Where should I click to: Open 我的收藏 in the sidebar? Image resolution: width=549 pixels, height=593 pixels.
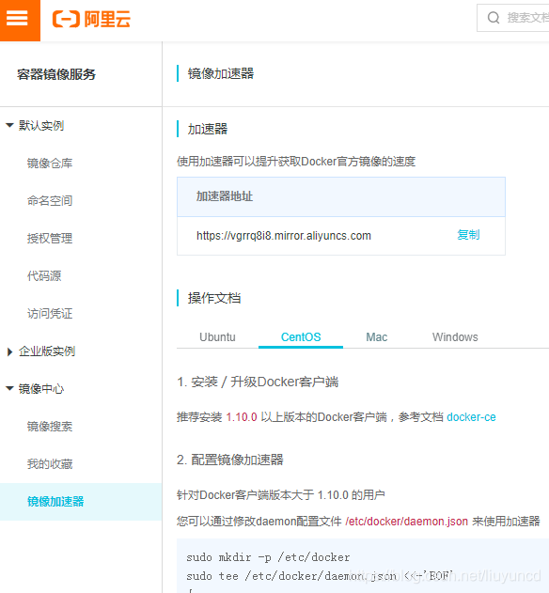click(50, 463)
